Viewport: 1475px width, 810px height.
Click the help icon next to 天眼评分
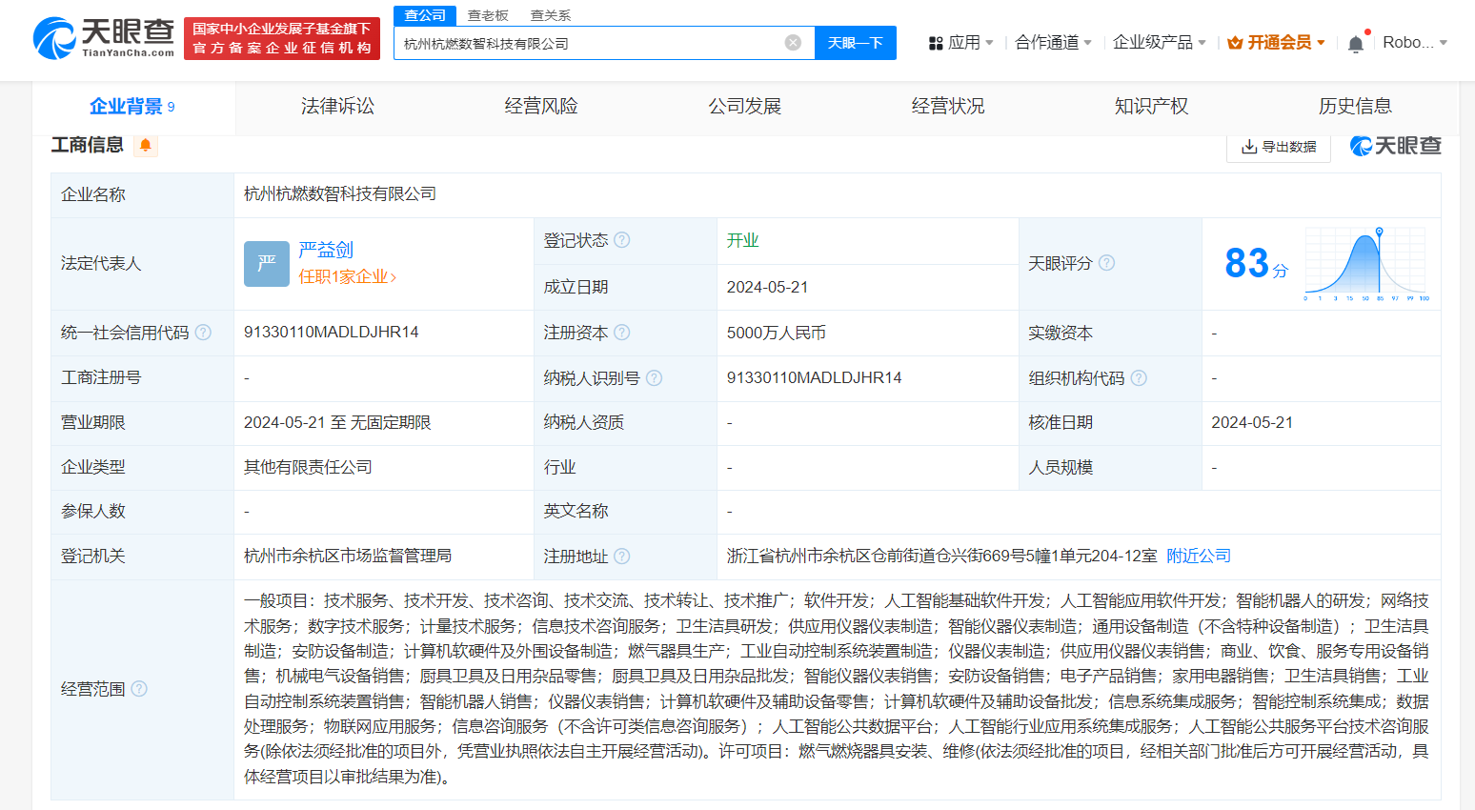click(x=1106, y=263)
